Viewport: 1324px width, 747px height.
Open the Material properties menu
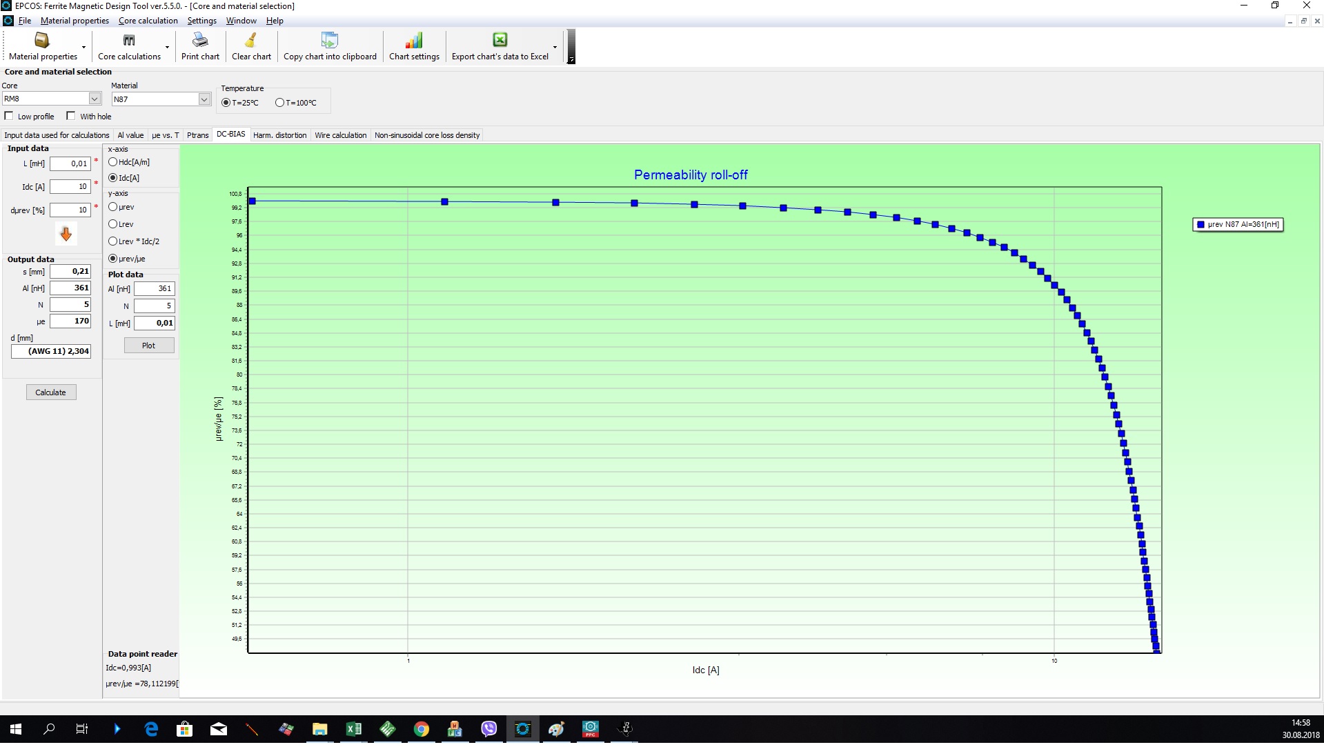pyautogui.click(x=75, y=21)
